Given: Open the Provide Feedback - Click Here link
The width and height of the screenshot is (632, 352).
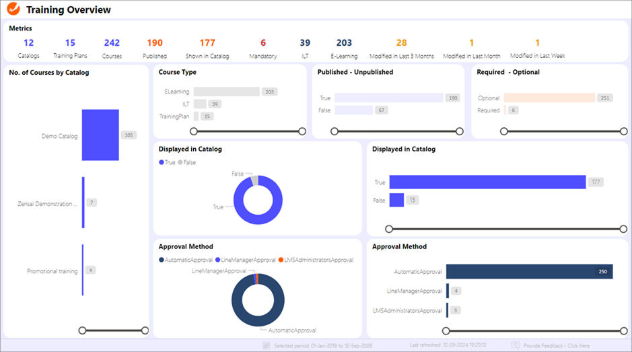Looking at the screenshot, I should (x=556, y=346).
